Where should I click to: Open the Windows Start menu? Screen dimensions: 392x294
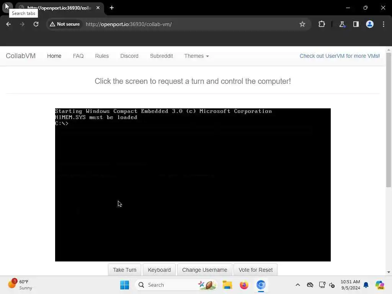(124, 285)
